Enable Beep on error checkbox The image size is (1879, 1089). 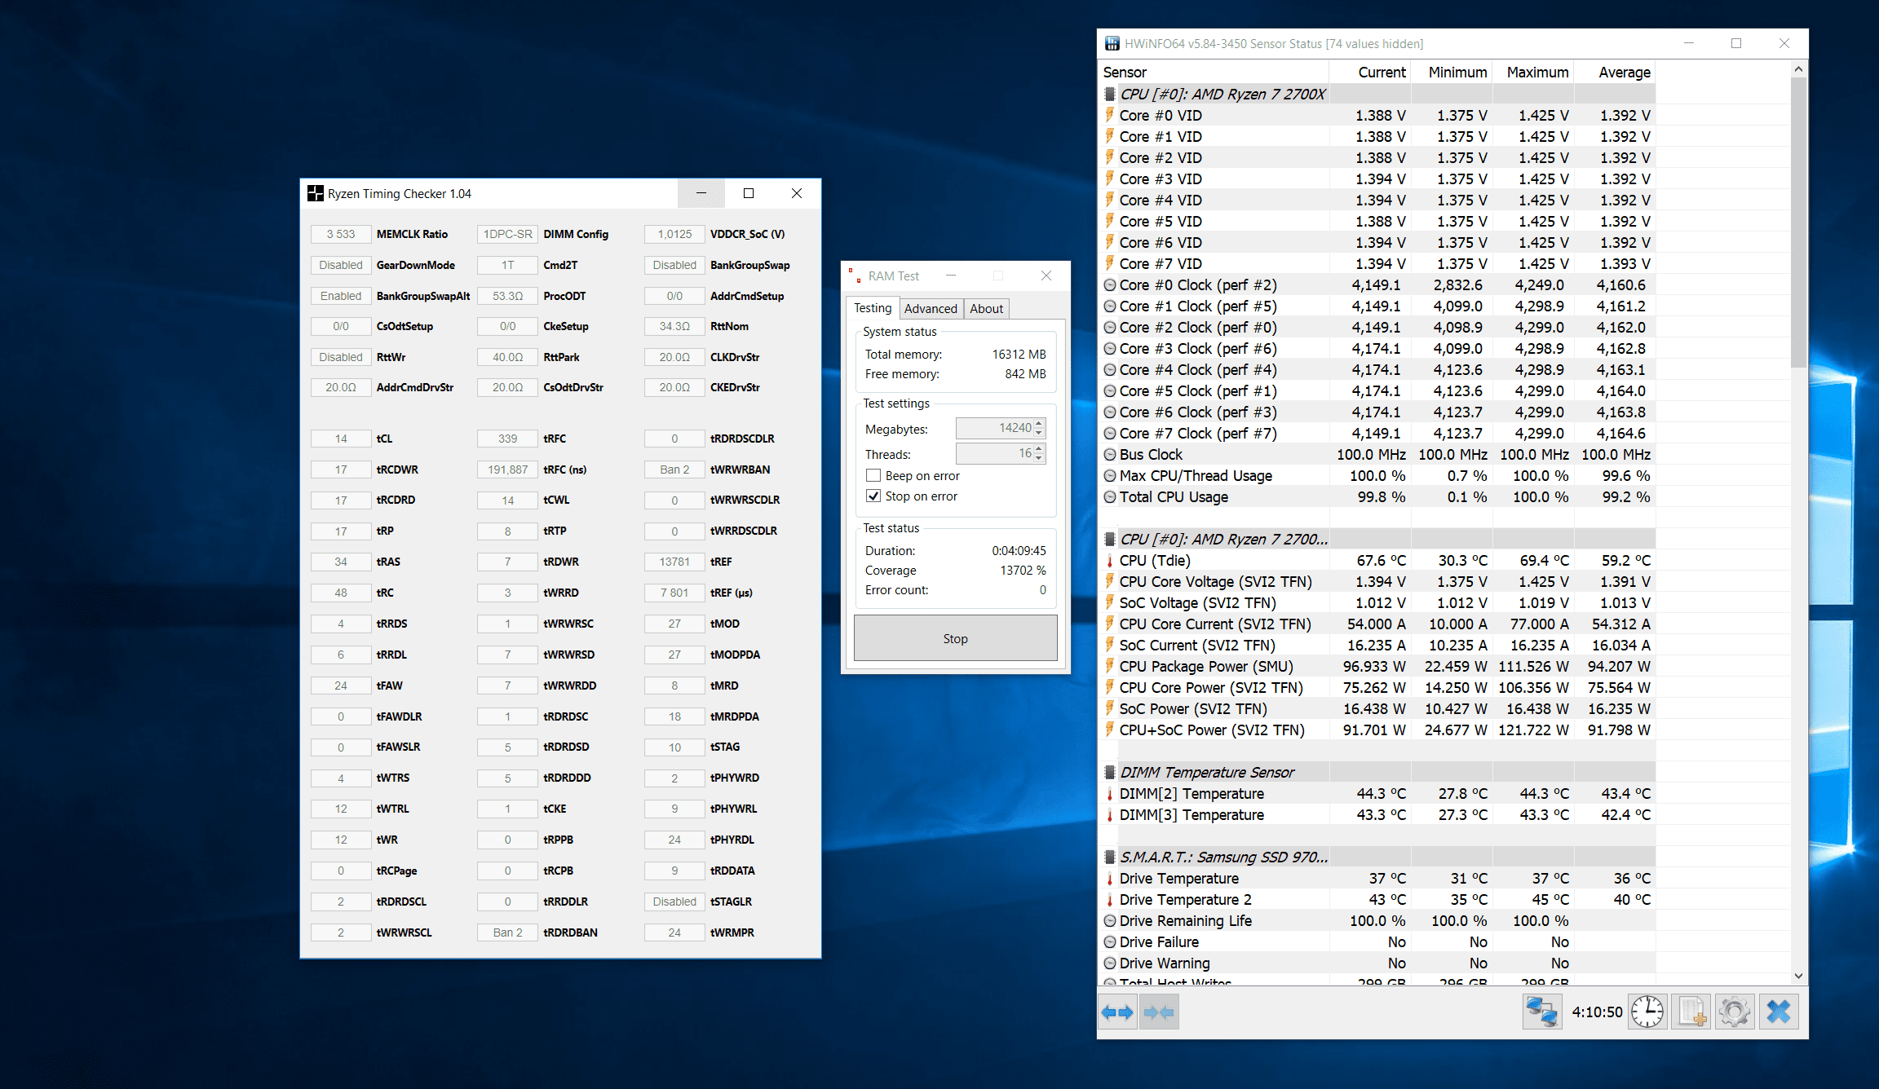point(873,475)
